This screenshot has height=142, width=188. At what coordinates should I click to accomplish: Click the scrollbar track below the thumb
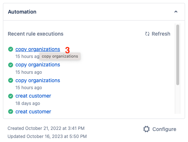pos(178,99)
